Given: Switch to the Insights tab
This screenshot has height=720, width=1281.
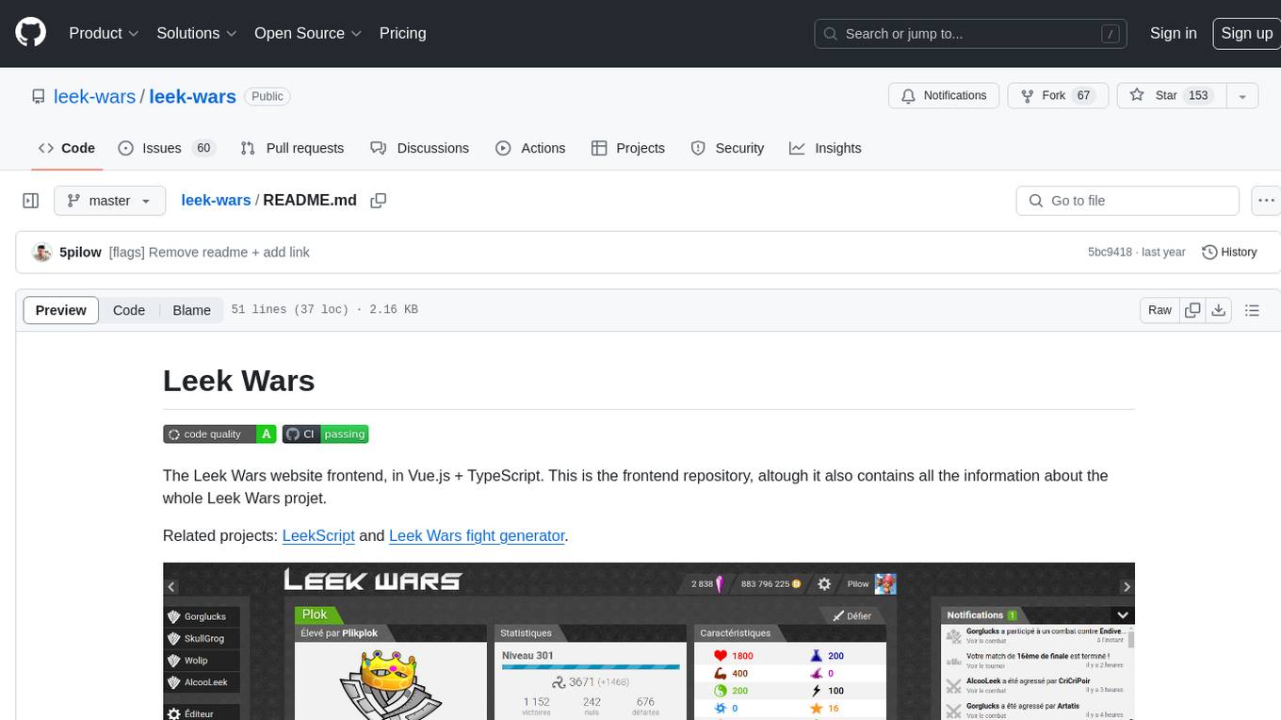Looking at the screenshot, I should tap(825, 148).
